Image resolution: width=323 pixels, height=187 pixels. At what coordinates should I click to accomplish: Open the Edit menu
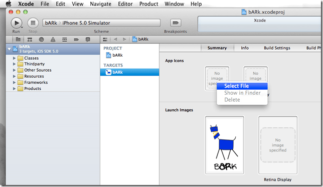60,4
